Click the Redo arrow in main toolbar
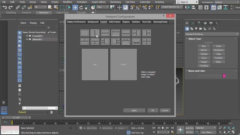240x135 pixels. (11, 7)
